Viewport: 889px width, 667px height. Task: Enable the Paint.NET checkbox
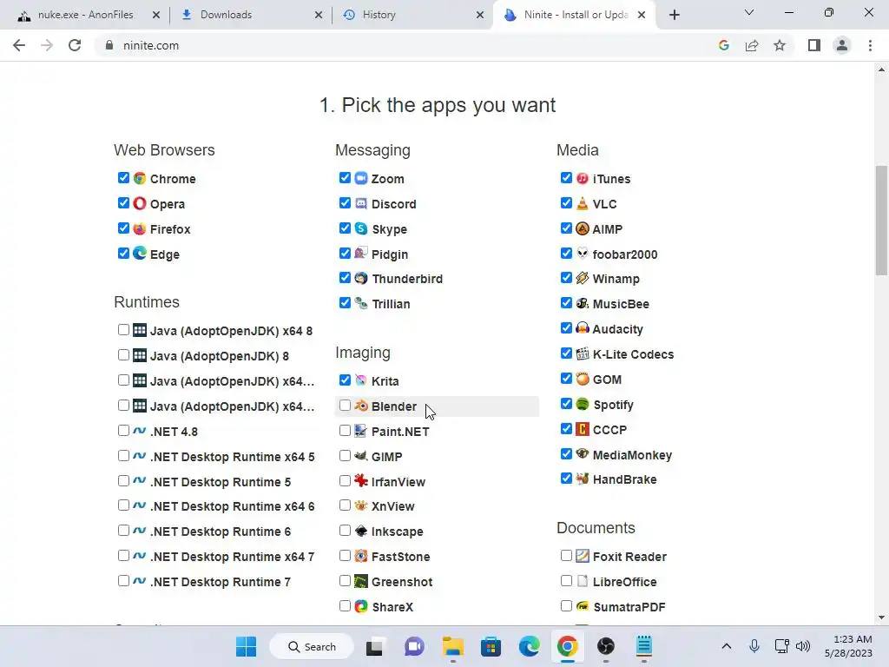(345, 431)
